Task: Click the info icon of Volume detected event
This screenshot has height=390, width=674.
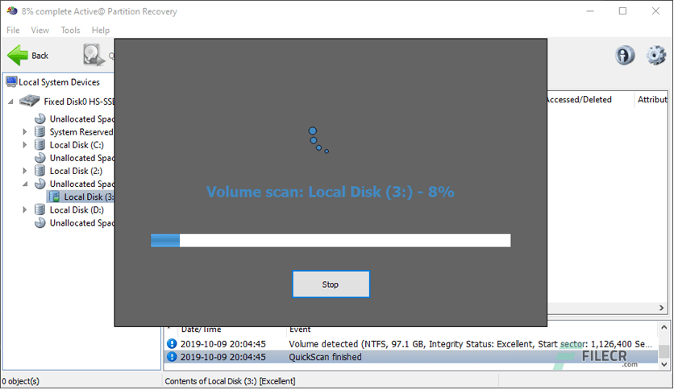Action: click(172, 343)
